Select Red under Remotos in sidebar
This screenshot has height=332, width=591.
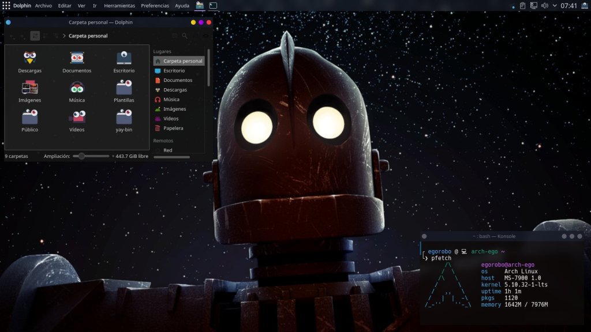point(167,150)
